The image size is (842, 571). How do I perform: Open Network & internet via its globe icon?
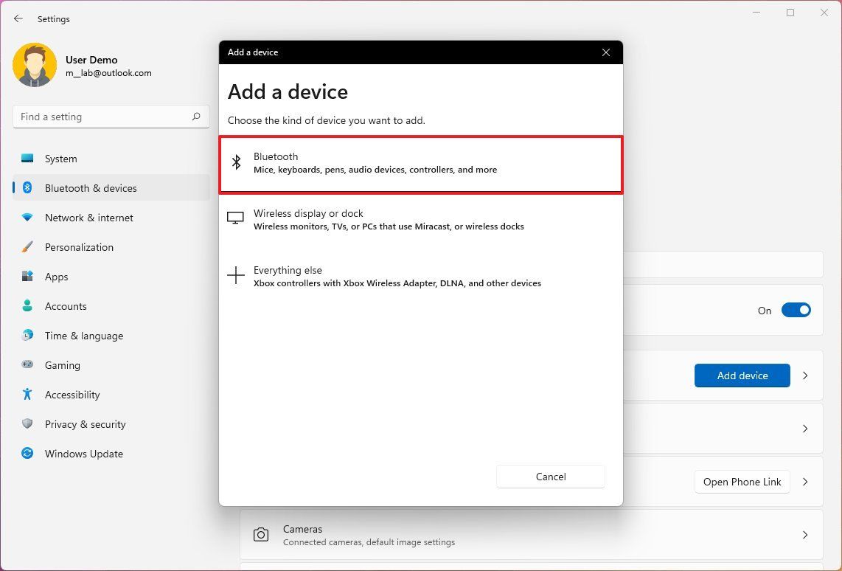coord(27,218)
